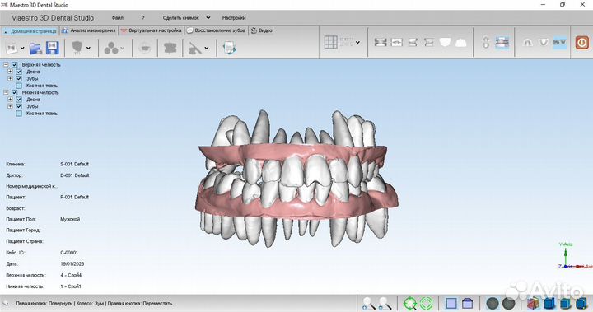Open dropdown arrow beside tooth model icon

[88, 48]
